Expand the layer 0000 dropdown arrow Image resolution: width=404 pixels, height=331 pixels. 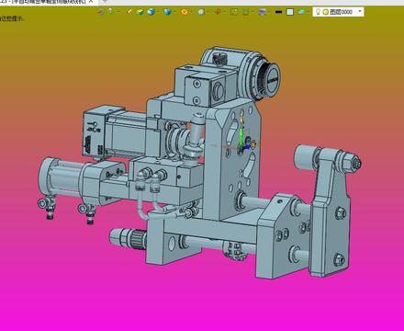click(x=360, y=12)
